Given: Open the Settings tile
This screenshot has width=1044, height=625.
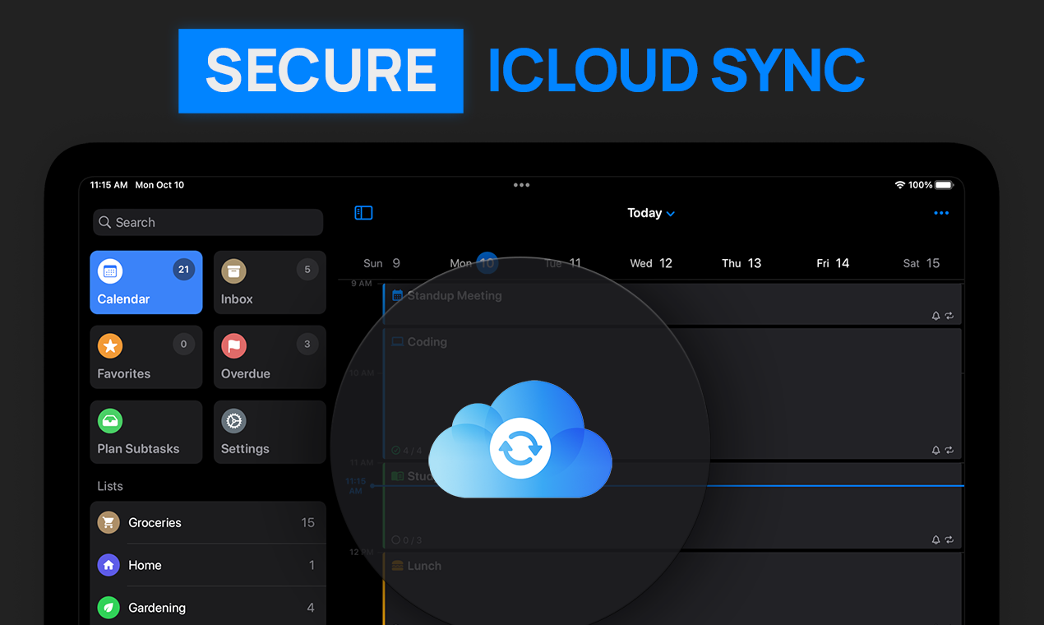Looking at the screenshot, I should [x=270, y=432].
